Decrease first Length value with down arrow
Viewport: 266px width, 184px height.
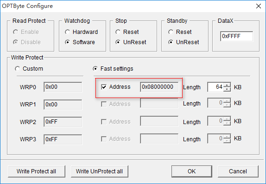227,89
